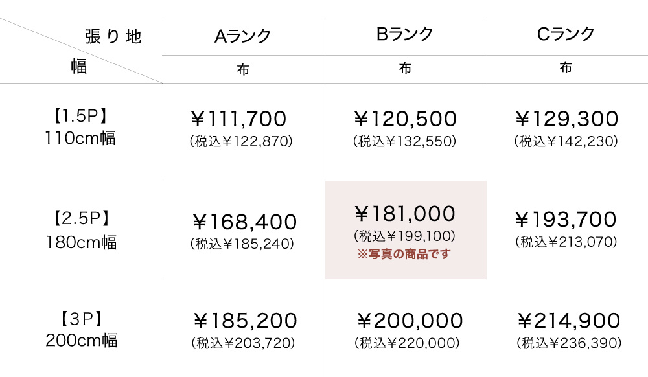This screenshot has height=377, width=648.
Task: Click the ¥111,700 price cell
Action: (240, 119)
